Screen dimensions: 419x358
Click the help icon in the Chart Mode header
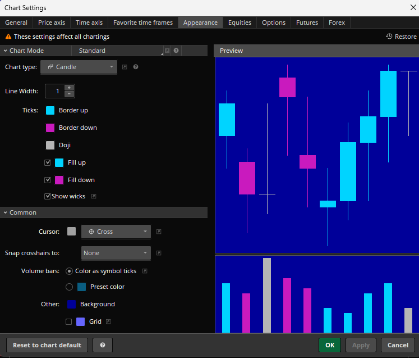tap(176, 51)
